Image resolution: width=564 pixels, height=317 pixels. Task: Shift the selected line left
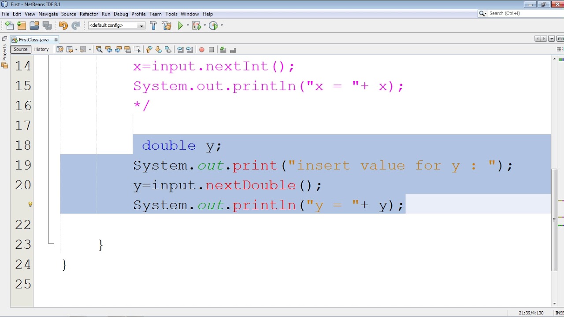click(180, 50)
